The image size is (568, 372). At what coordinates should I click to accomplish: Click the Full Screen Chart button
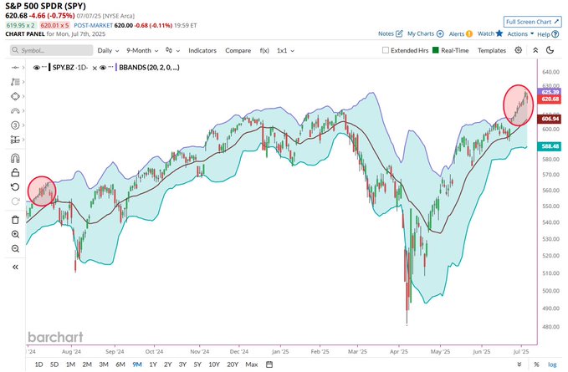tap(532, 22)
